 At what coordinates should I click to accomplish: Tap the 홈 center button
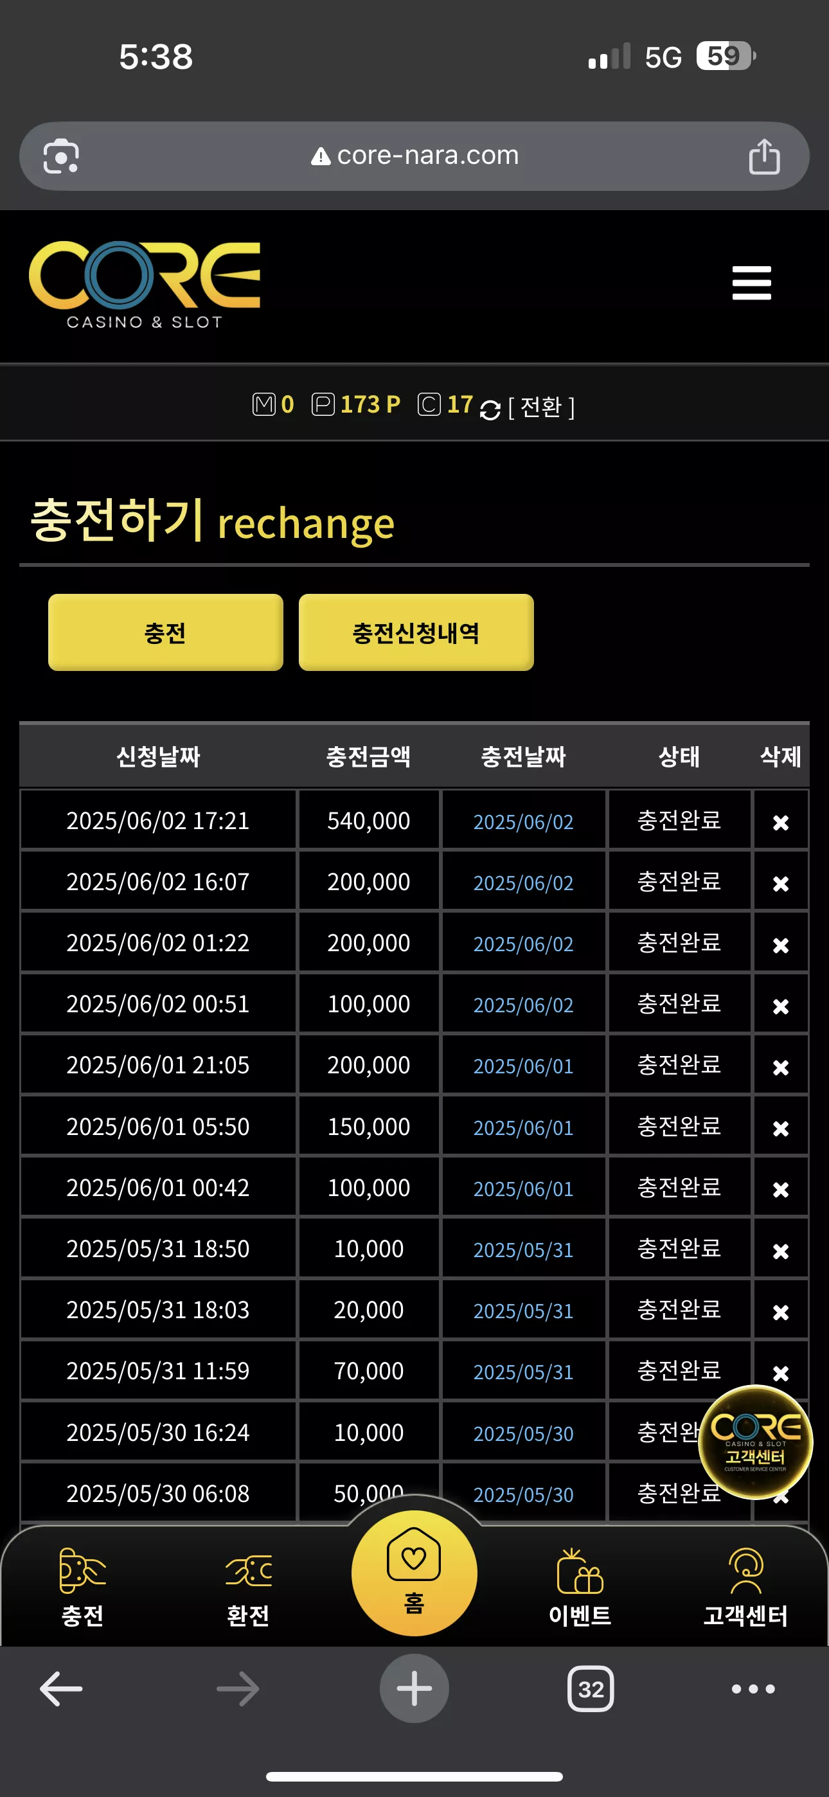click(x=415, y=1573)
